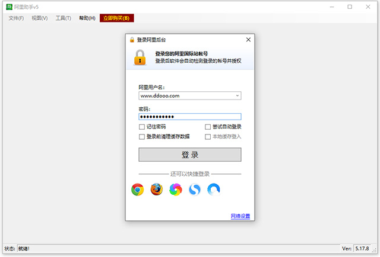Open the 网络设置 link
This screenshot has width=380, height=257.
[x=240, y=216]
